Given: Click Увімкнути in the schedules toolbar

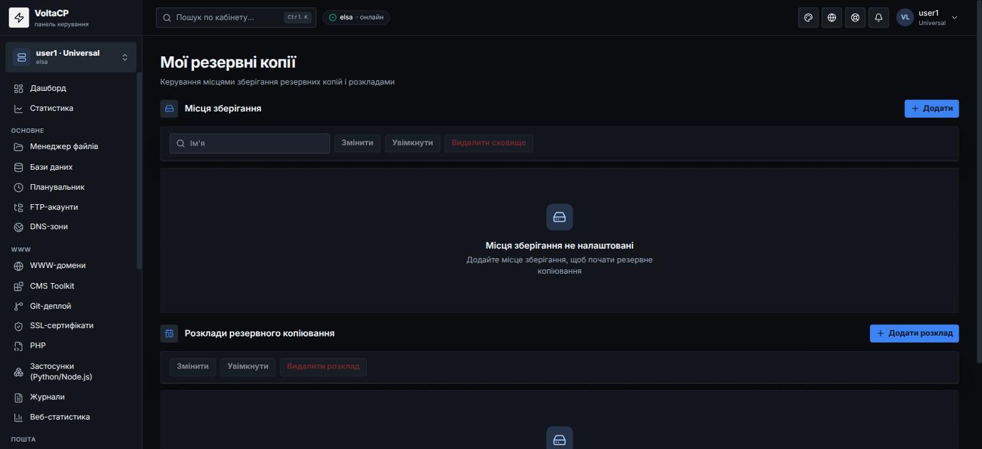Looking at the screenshot, I should pyautogui.click(x=247, y=366).
